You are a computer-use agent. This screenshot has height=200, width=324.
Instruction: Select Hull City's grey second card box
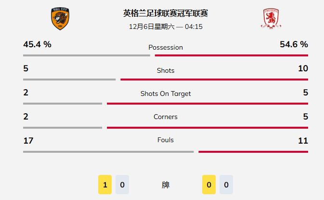pyautogui.click(x=122, y=185)
